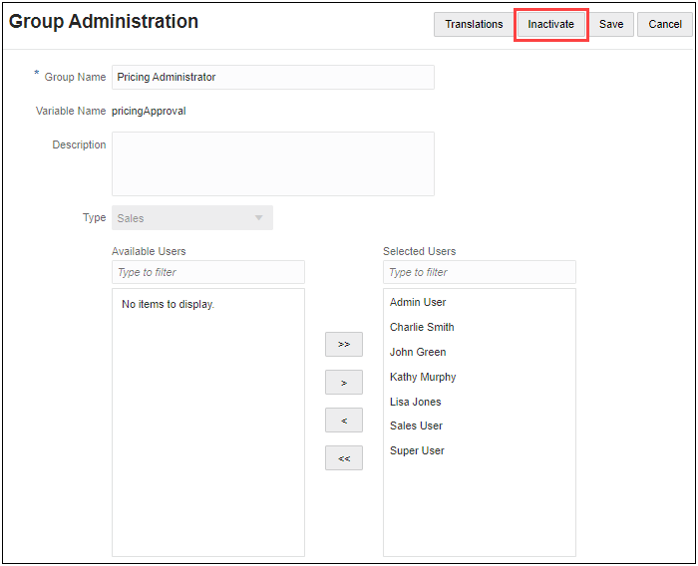
Task: Click the Translations button
Action: 474,24
